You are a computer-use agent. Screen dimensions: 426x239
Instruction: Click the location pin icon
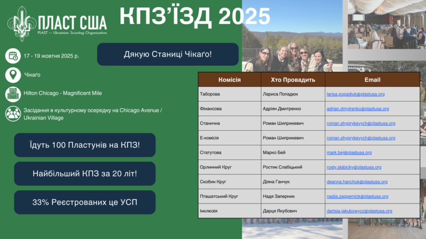(13, 75)
